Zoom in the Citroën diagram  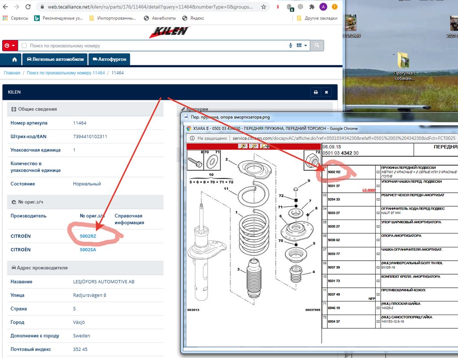pyautogui.click(x=243, y=146)
